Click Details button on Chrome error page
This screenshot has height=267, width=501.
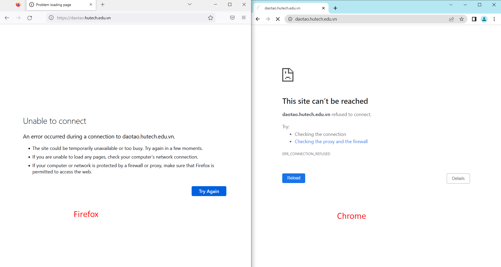tap(458, 178)
